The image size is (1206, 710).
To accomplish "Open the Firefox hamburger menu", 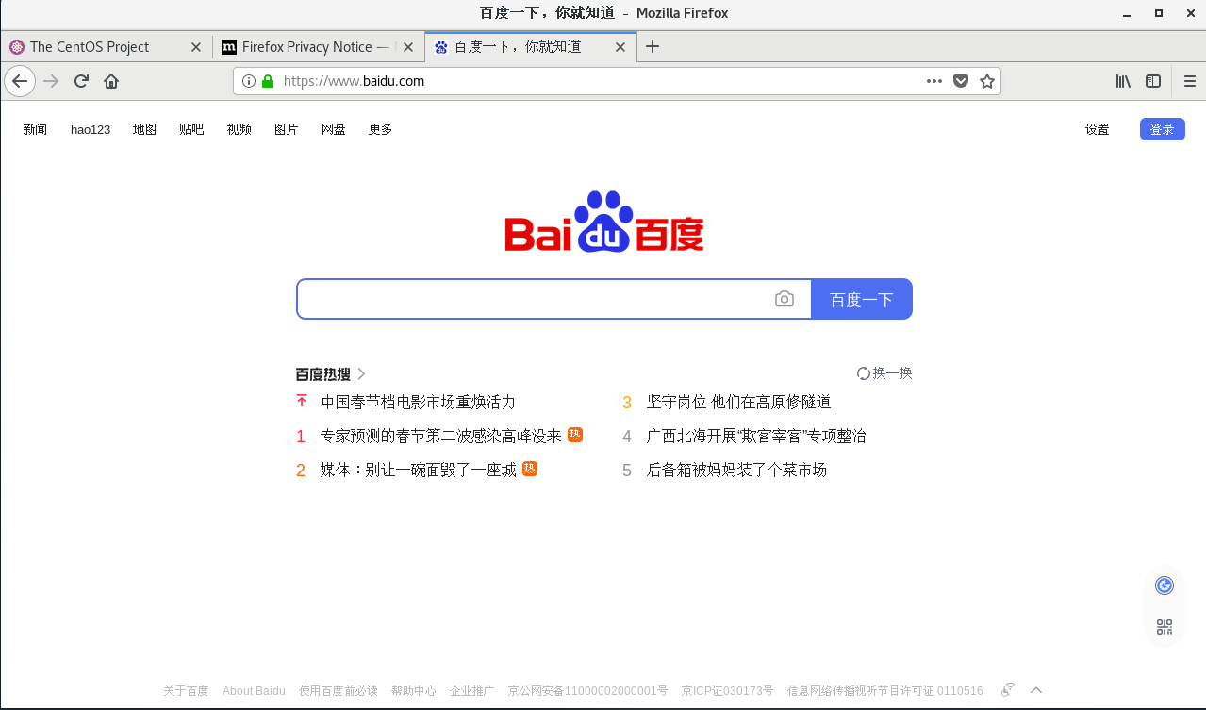I will [x=1189, y=81].
